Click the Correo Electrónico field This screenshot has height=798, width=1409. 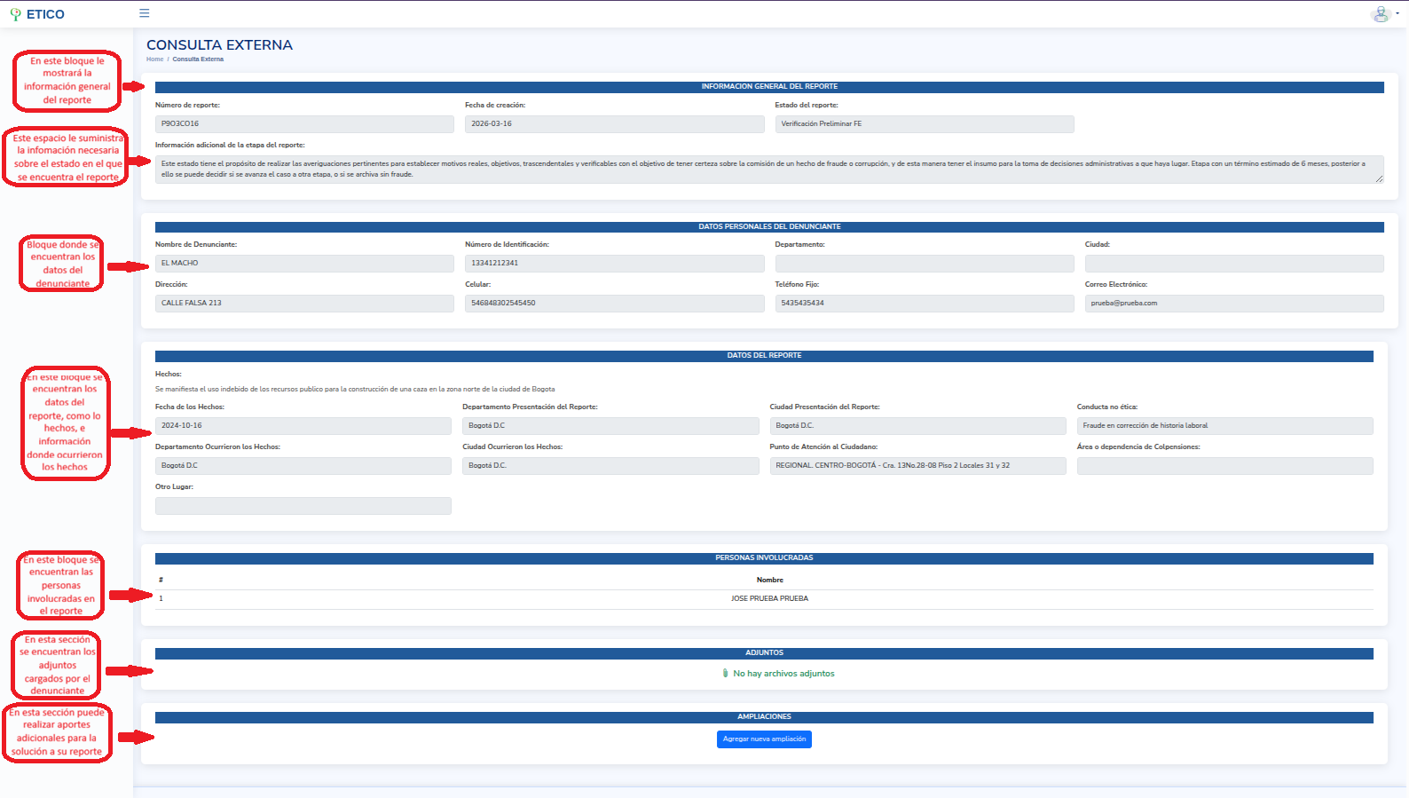(1233, 304)
